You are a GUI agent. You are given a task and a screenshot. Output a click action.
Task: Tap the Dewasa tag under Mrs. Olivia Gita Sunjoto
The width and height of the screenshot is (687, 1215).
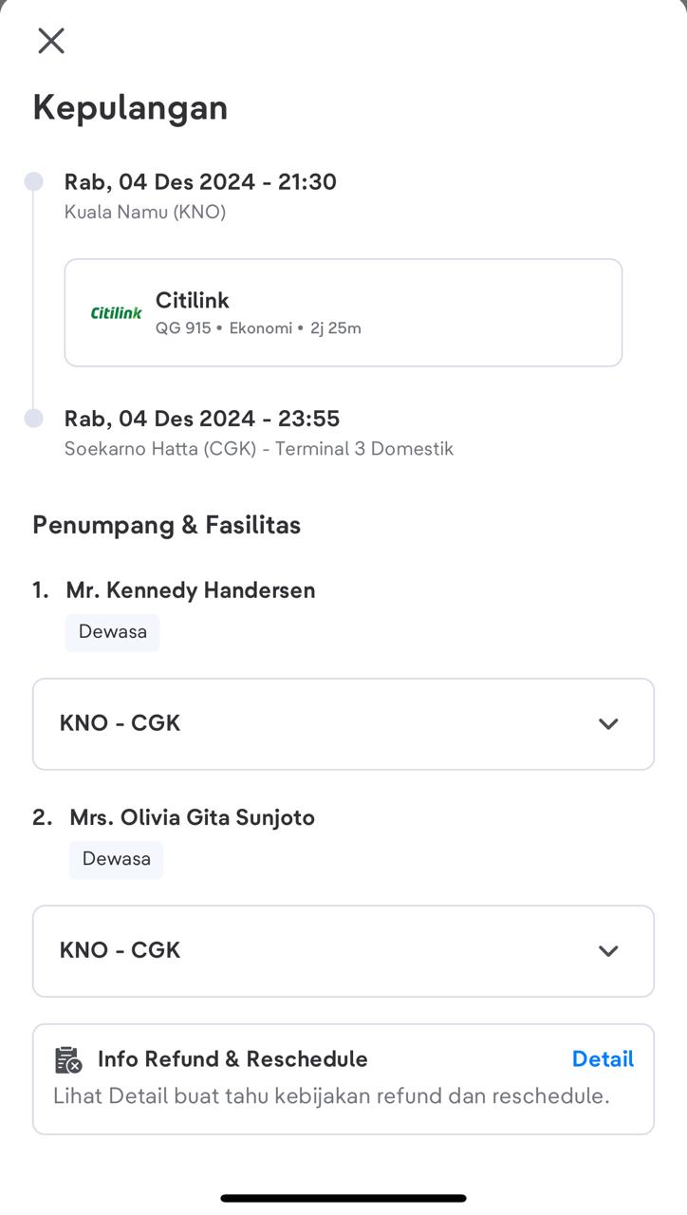(117, 859)
